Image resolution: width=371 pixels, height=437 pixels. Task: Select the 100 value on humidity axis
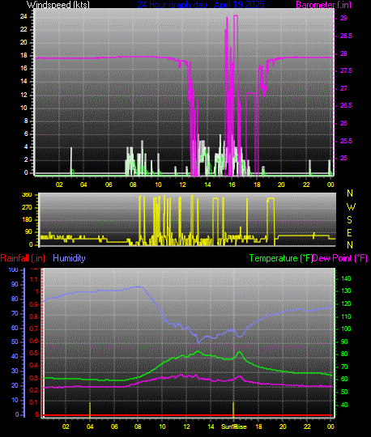[x=14, y=269]
